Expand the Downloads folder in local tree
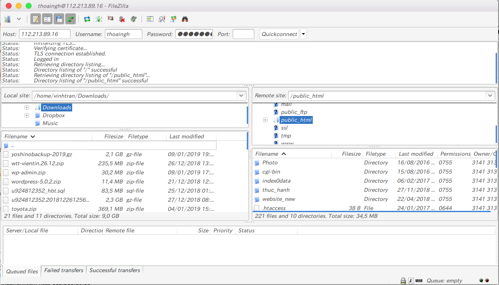Screen dimensions: 499x285 (x=27, y=107)
